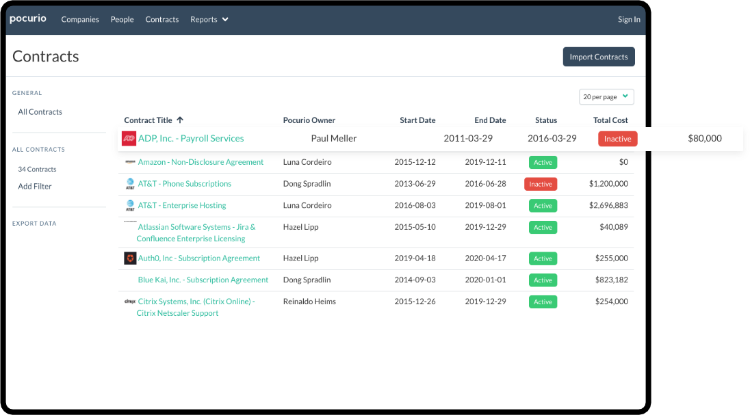Click Active badge on AT&T Enterprise Hosting row
750x415 pixels.
click(x=543, y=206)
